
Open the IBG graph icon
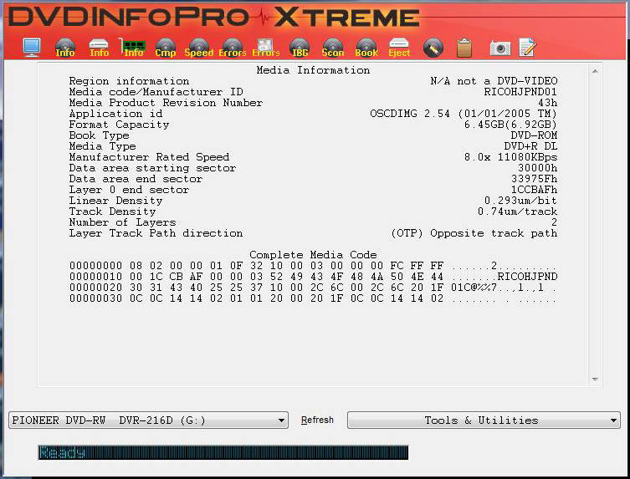pyautogui.click(x=300, y=48)
